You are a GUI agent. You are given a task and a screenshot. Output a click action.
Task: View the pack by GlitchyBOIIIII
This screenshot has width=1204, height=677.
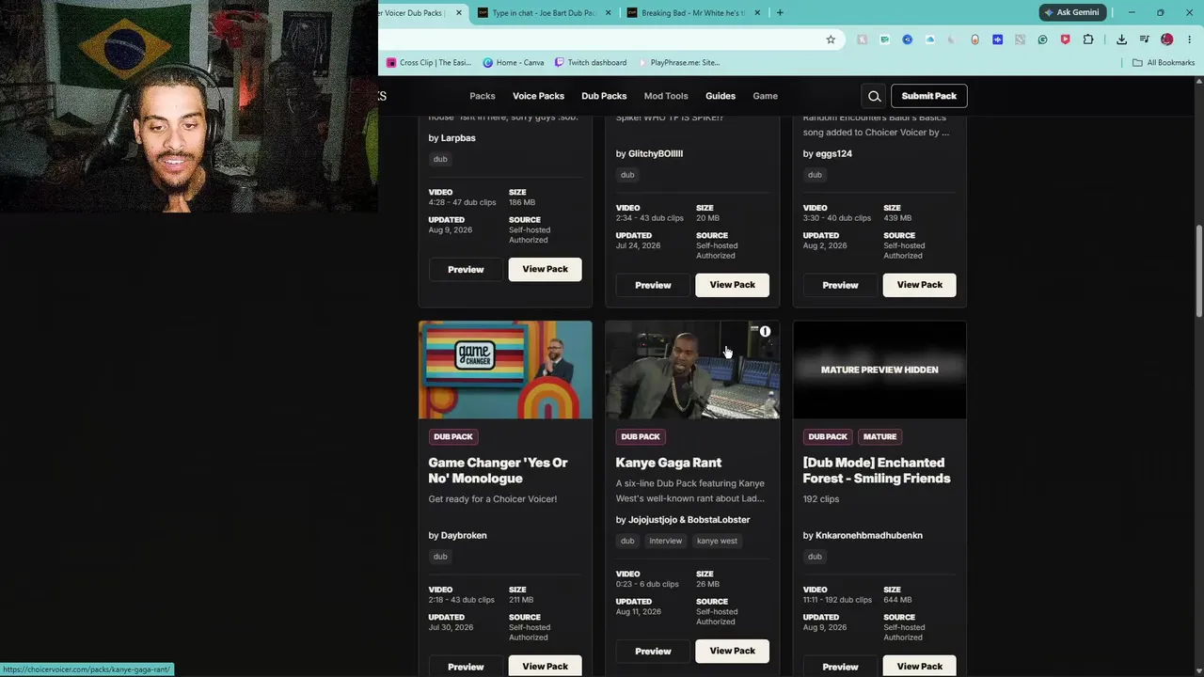tap(733, 285)
